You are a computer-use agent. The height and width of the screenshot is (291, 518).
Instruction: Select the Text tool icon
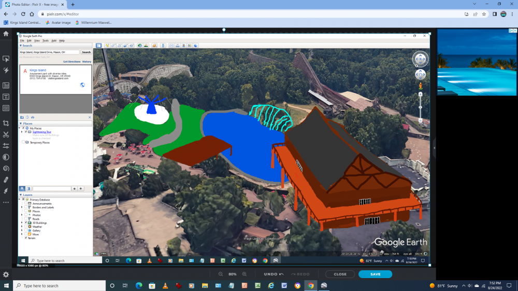tap(6, 97)
